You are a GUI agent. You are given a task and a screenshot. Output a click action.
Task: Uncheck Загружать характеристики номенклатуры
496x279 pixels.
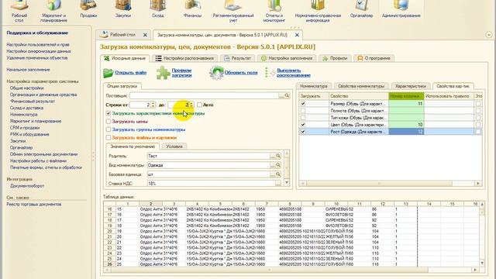pyautogui.click(x=108, y=113)
